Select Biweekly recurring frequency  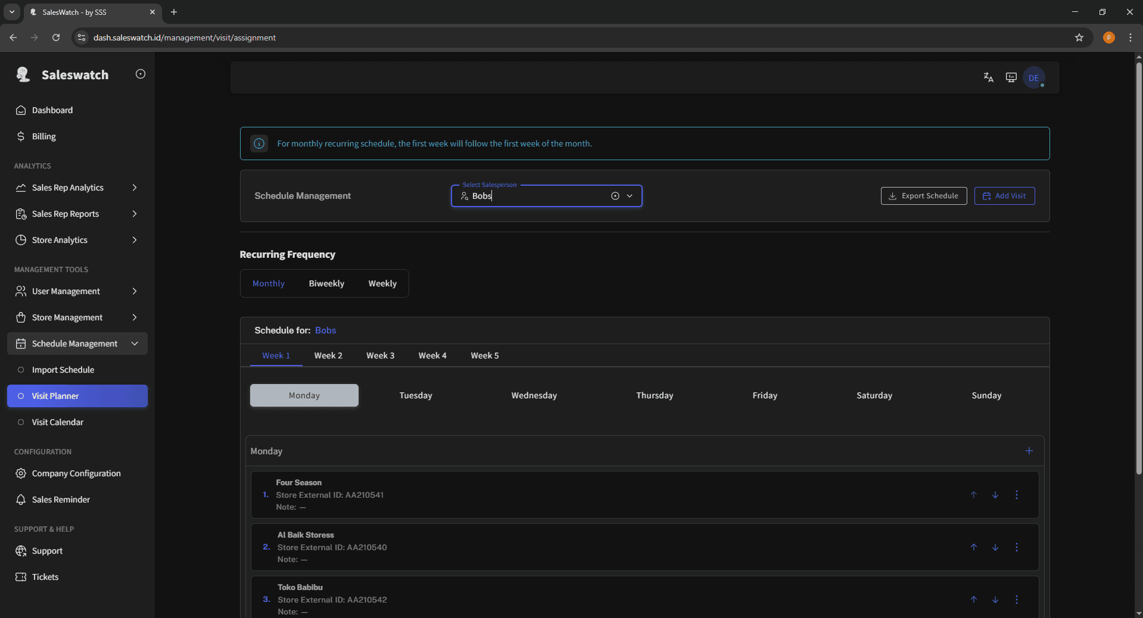[326, 283]
